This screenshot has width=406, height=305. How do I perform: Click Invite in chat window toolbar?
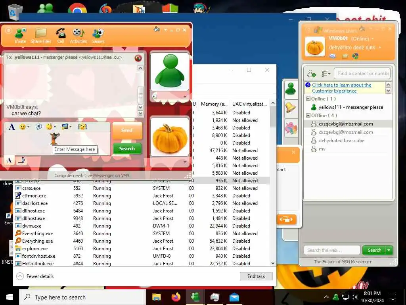(x=20, y=36)
